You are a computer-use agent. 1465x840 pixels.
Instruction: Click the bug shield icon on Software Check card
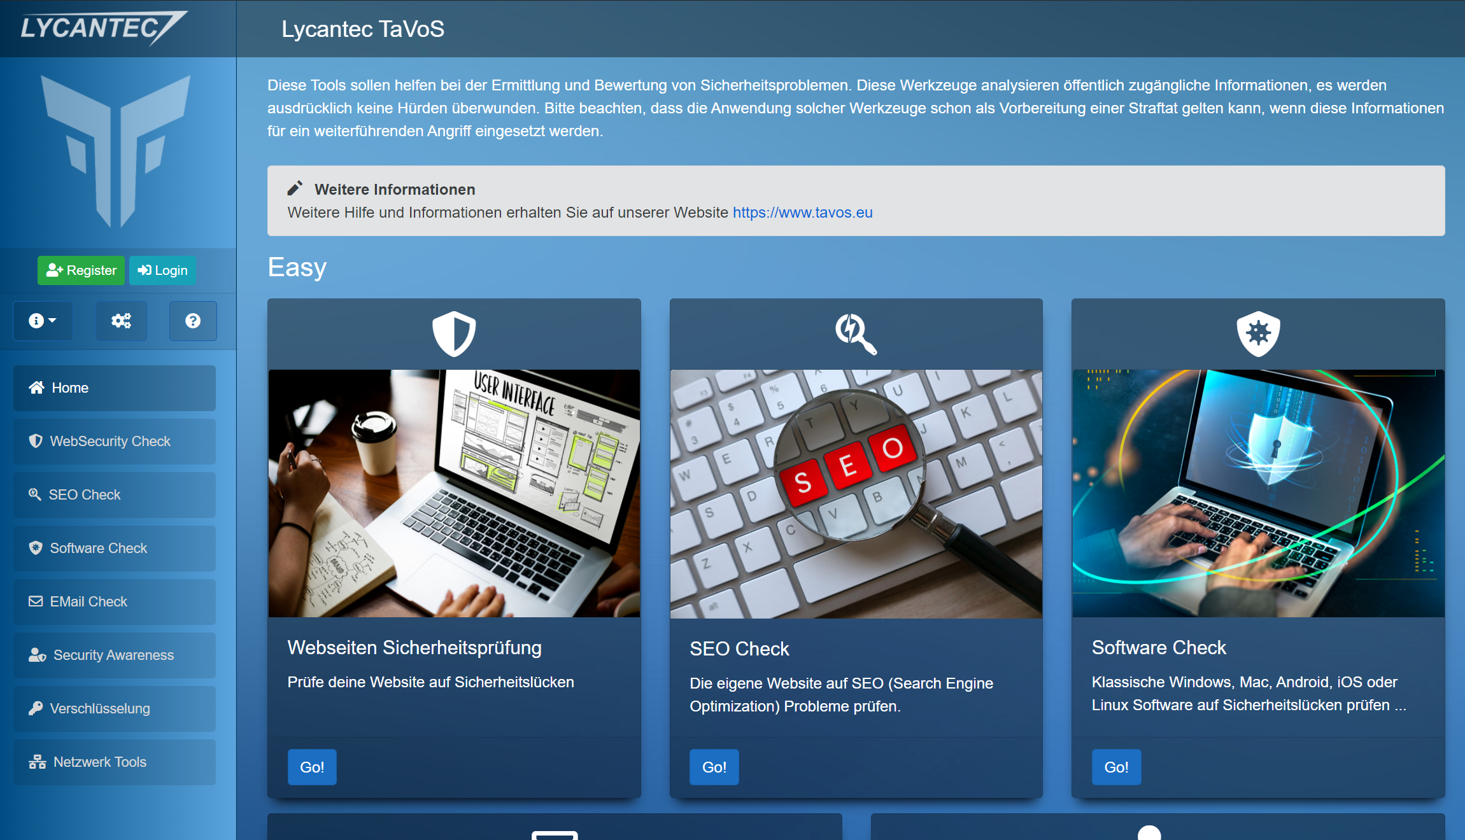(x=1257, y=333)
